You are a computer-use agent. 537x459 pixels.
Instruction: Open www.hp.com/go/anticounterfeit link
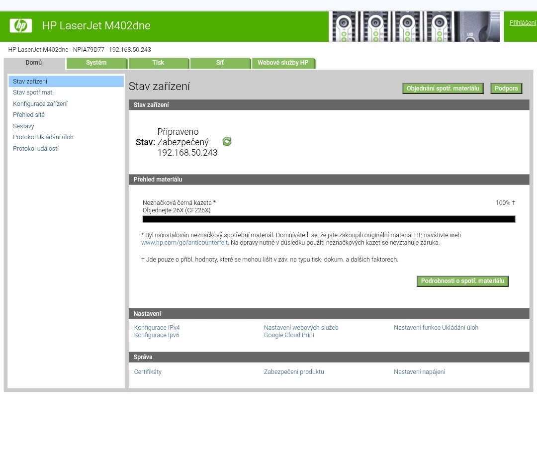[x=184, y=243]
